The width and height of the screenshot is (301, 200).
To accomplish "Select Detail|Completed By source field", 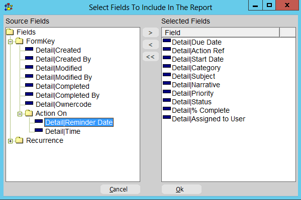I will (67, 95).
